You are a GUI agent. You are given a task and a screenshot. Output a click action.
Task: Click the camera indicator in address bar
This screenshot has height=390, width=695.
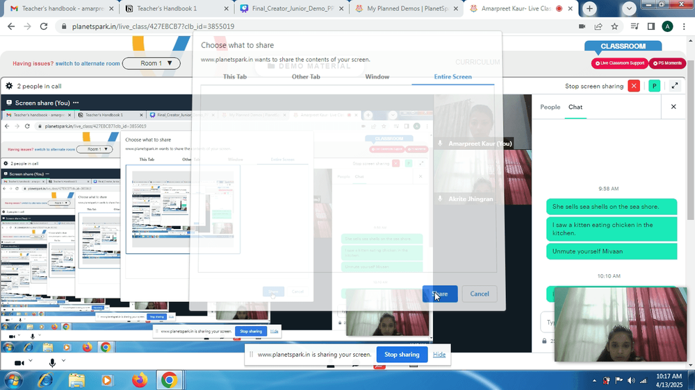click(x=582, y=26)
